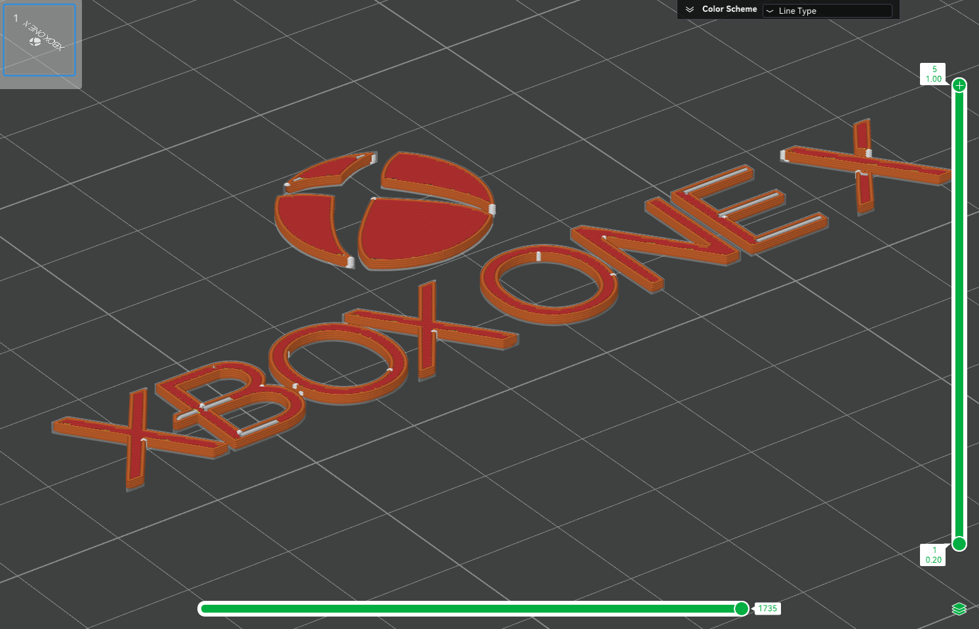The width and height of the screenshot is (979, 629).
Task: Click the Color Scheme label
Action: click(x=729, y=9)
